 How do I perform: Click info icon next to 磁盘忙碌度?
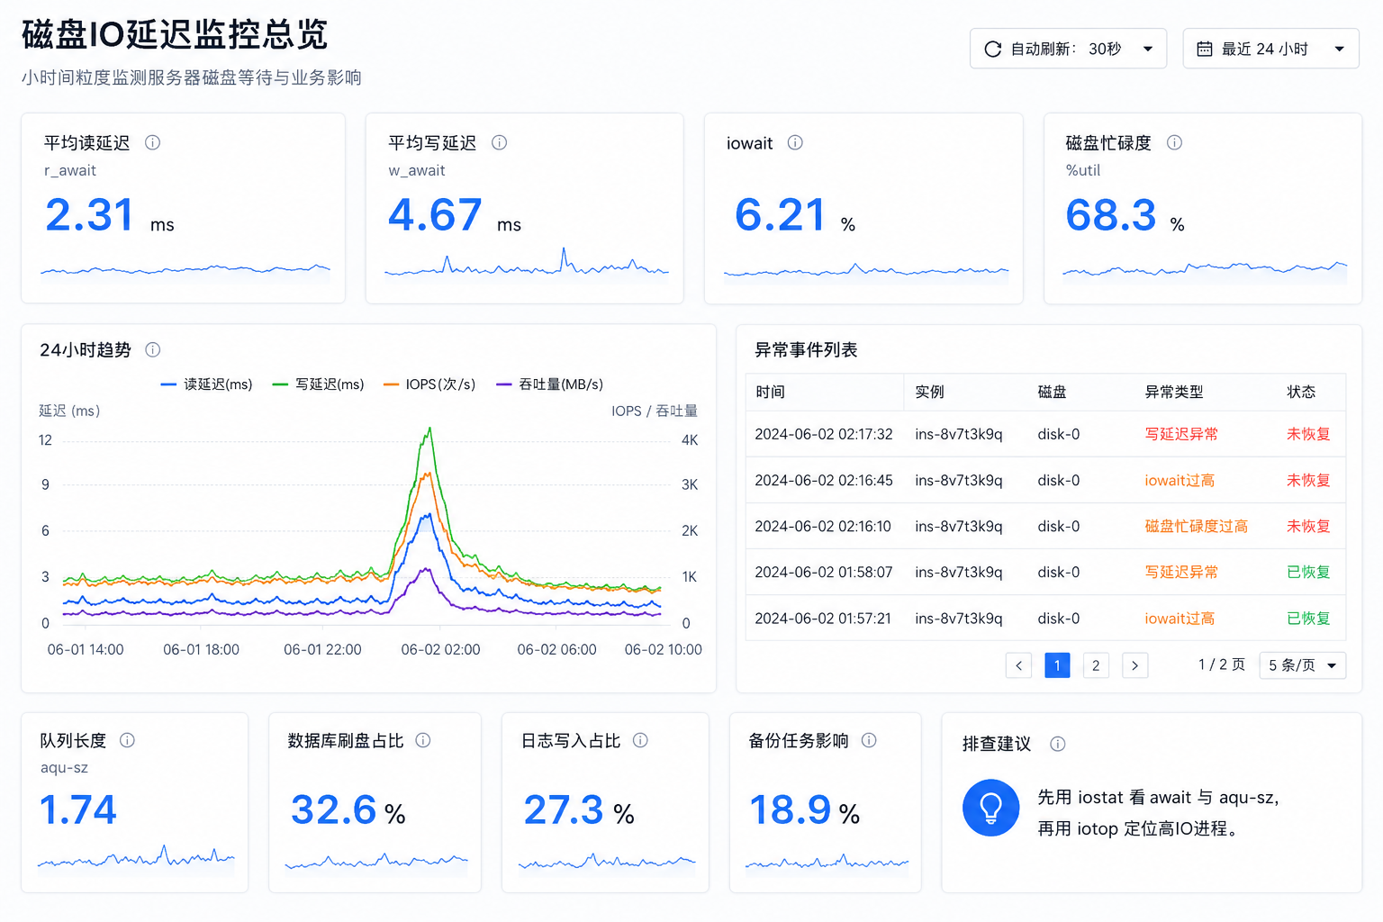pos(1175,142)
